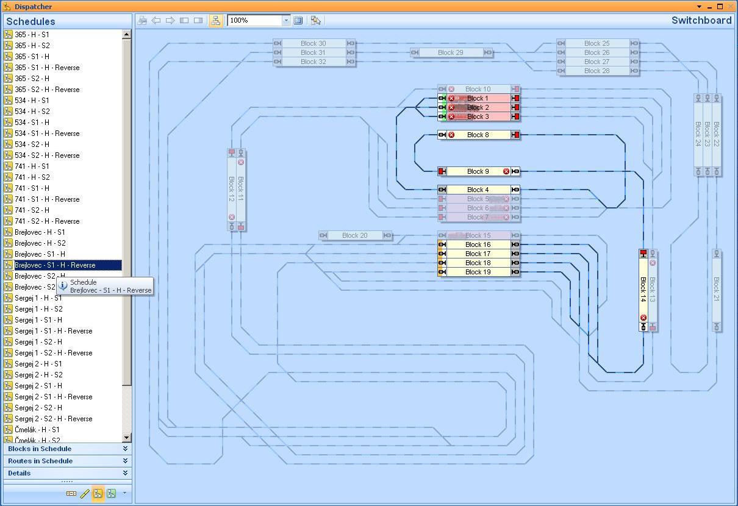Toggle the highlighted block diagram toolbar icon
The height and width of the screenshot is (506, 738).
(x=215, y=20)
